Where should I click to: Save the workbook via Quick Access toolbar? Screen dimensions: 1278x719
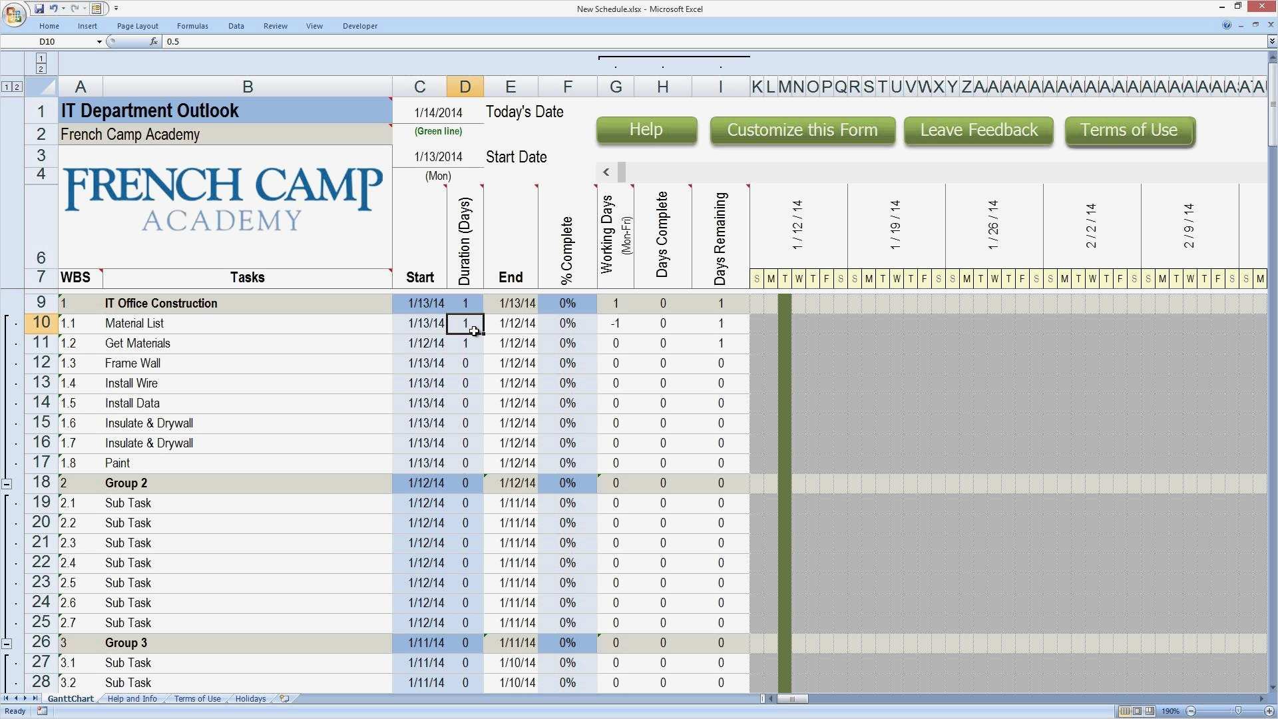[39, 9]
